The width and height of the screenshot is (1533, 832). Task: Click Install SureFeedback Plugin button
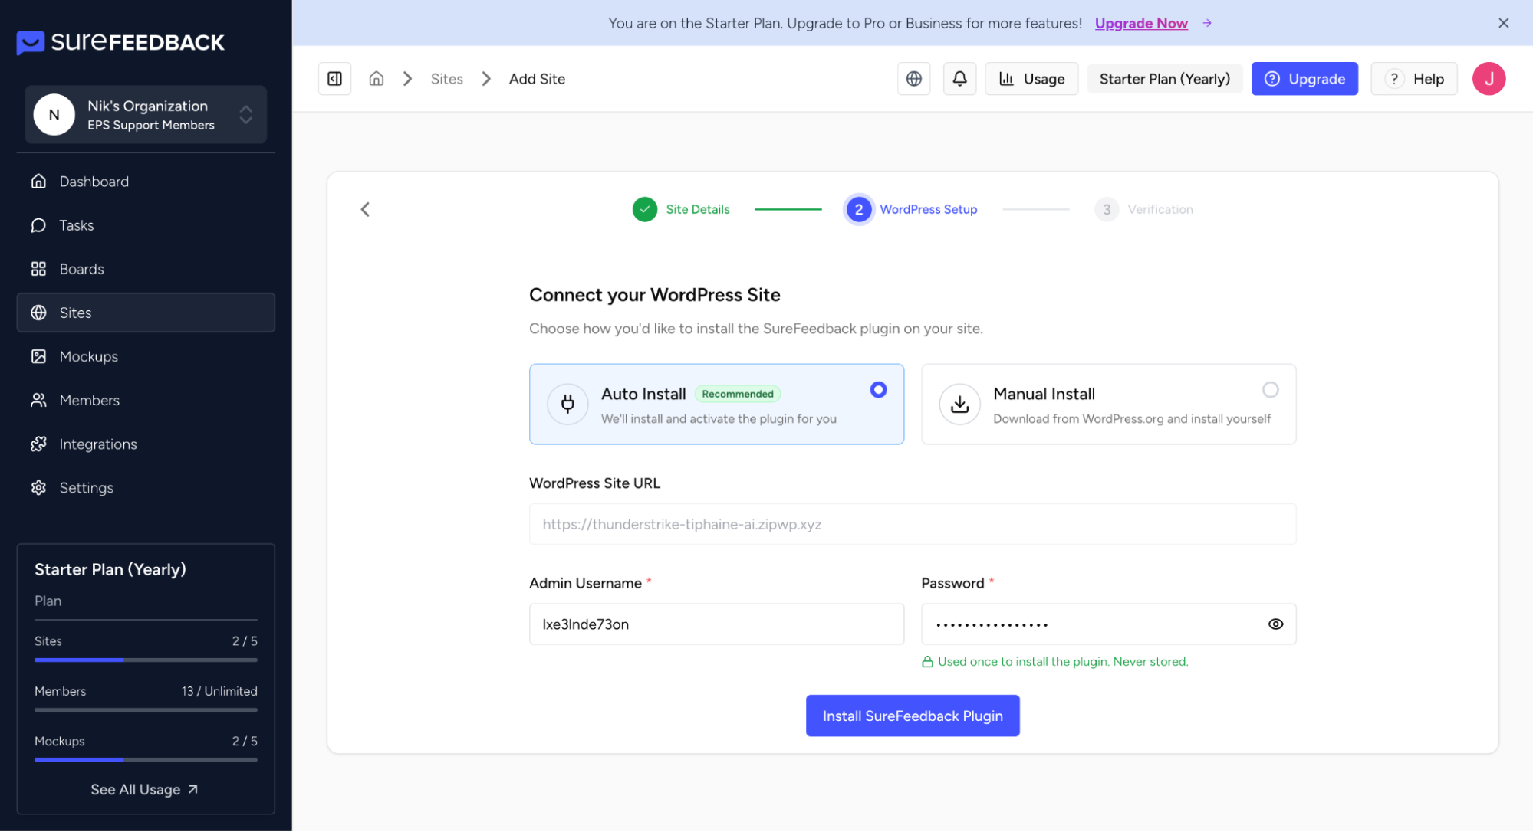click(x=912, y=716)
